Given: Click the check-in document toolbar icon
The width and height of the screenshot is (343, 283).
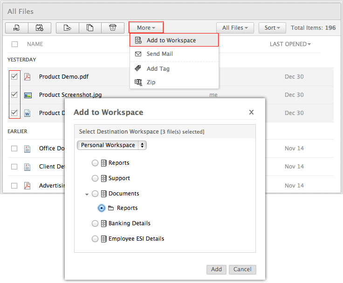Looking at the screenshot, I should pyautogui.click(x=17, y=28).
